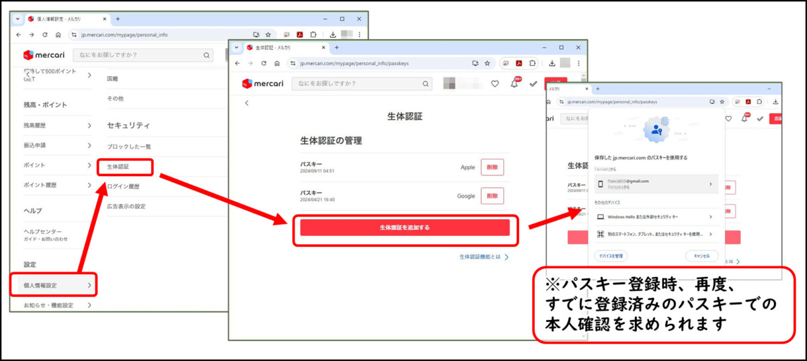The height and width of the screenshot is (361, 807).
Task: Expand ポイント履歴 chevron in sidebar
Action: tap(89, 186)
